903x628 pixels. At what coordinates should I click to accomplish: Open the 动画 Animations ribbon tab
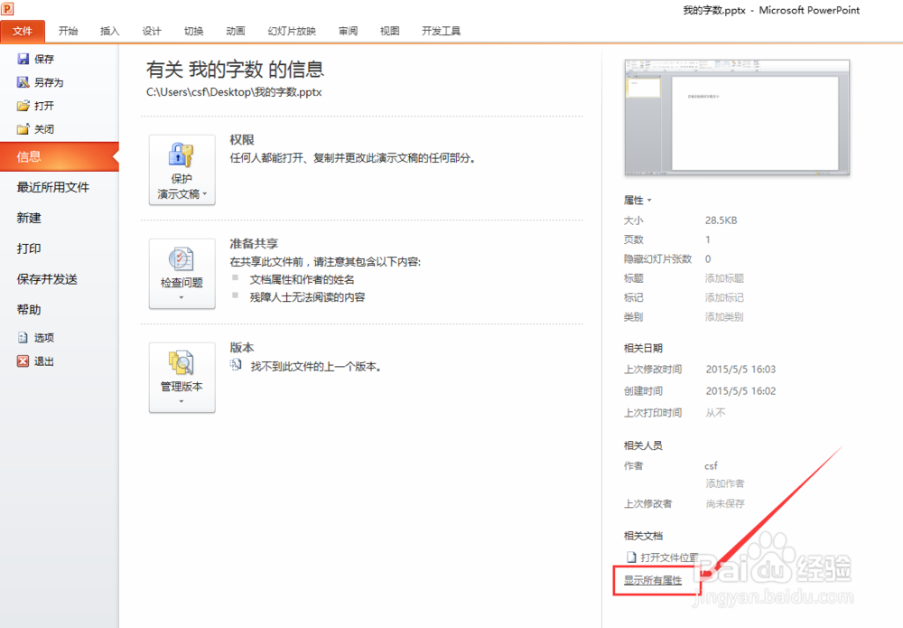[x=236, y=31]
